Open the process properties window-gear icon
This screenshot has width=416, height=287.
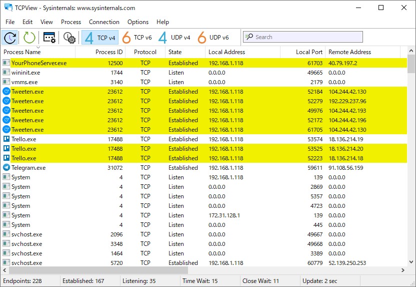[x=49, y=38]
